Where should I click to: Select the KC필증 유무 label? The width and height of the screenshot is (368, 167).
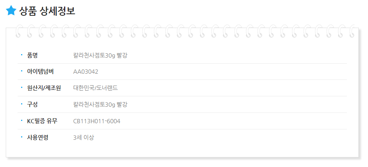coord(42,121)
